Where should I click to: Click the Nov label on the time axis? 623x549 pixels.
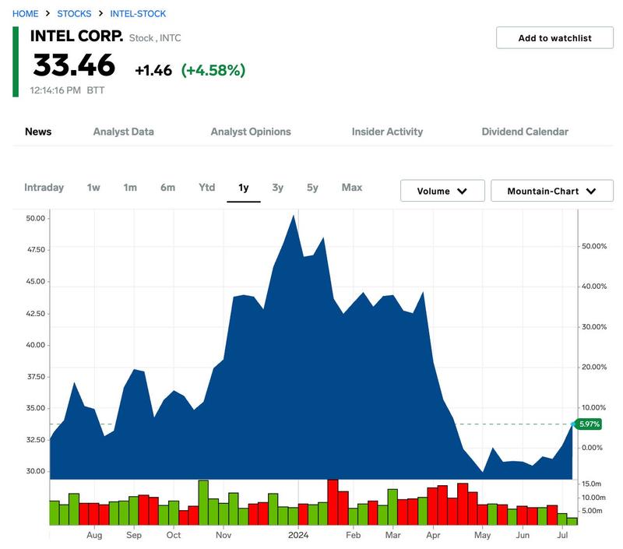point(224,535)
